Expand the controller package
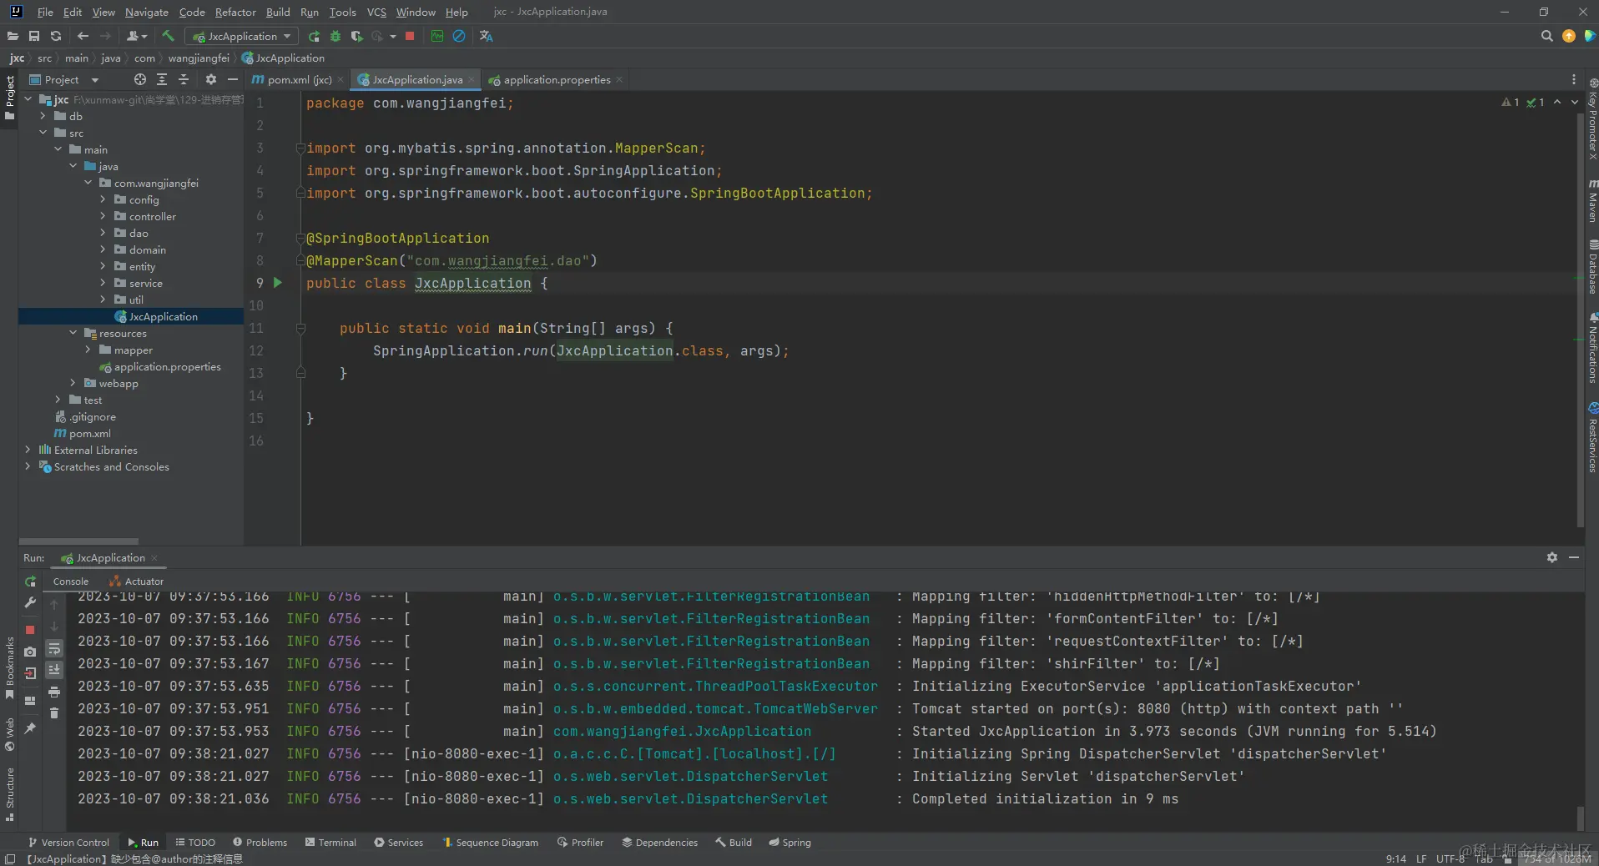This screenshot has width=1599, height=866. click(x=103, y=216)
